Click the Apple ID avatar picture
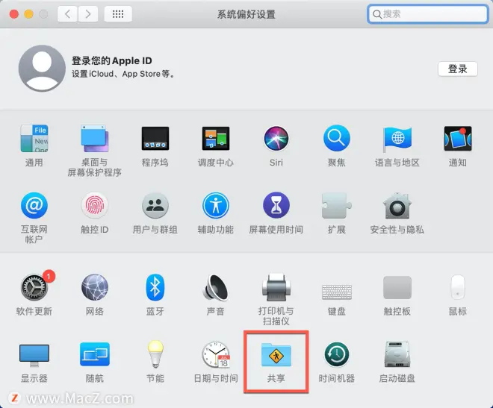 pos(42,69)
